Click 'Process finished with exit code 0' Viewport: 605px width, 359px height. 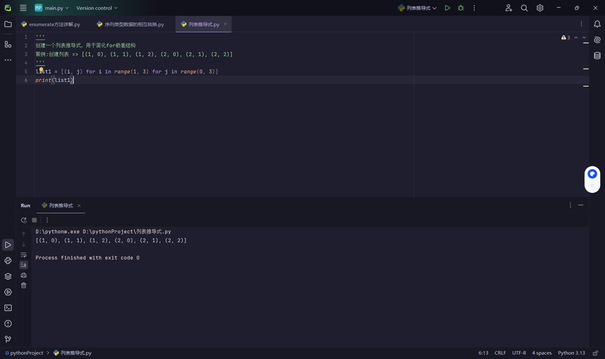87,258
